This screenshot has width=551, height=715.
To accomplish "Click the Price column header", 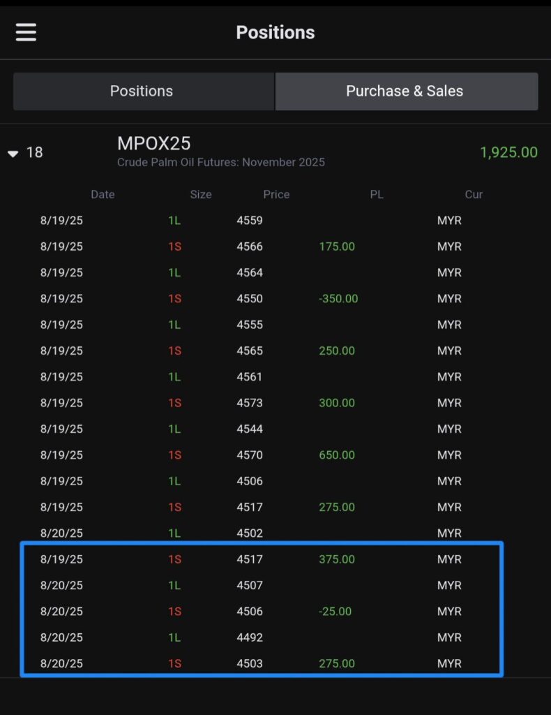I will click(276, 194).
